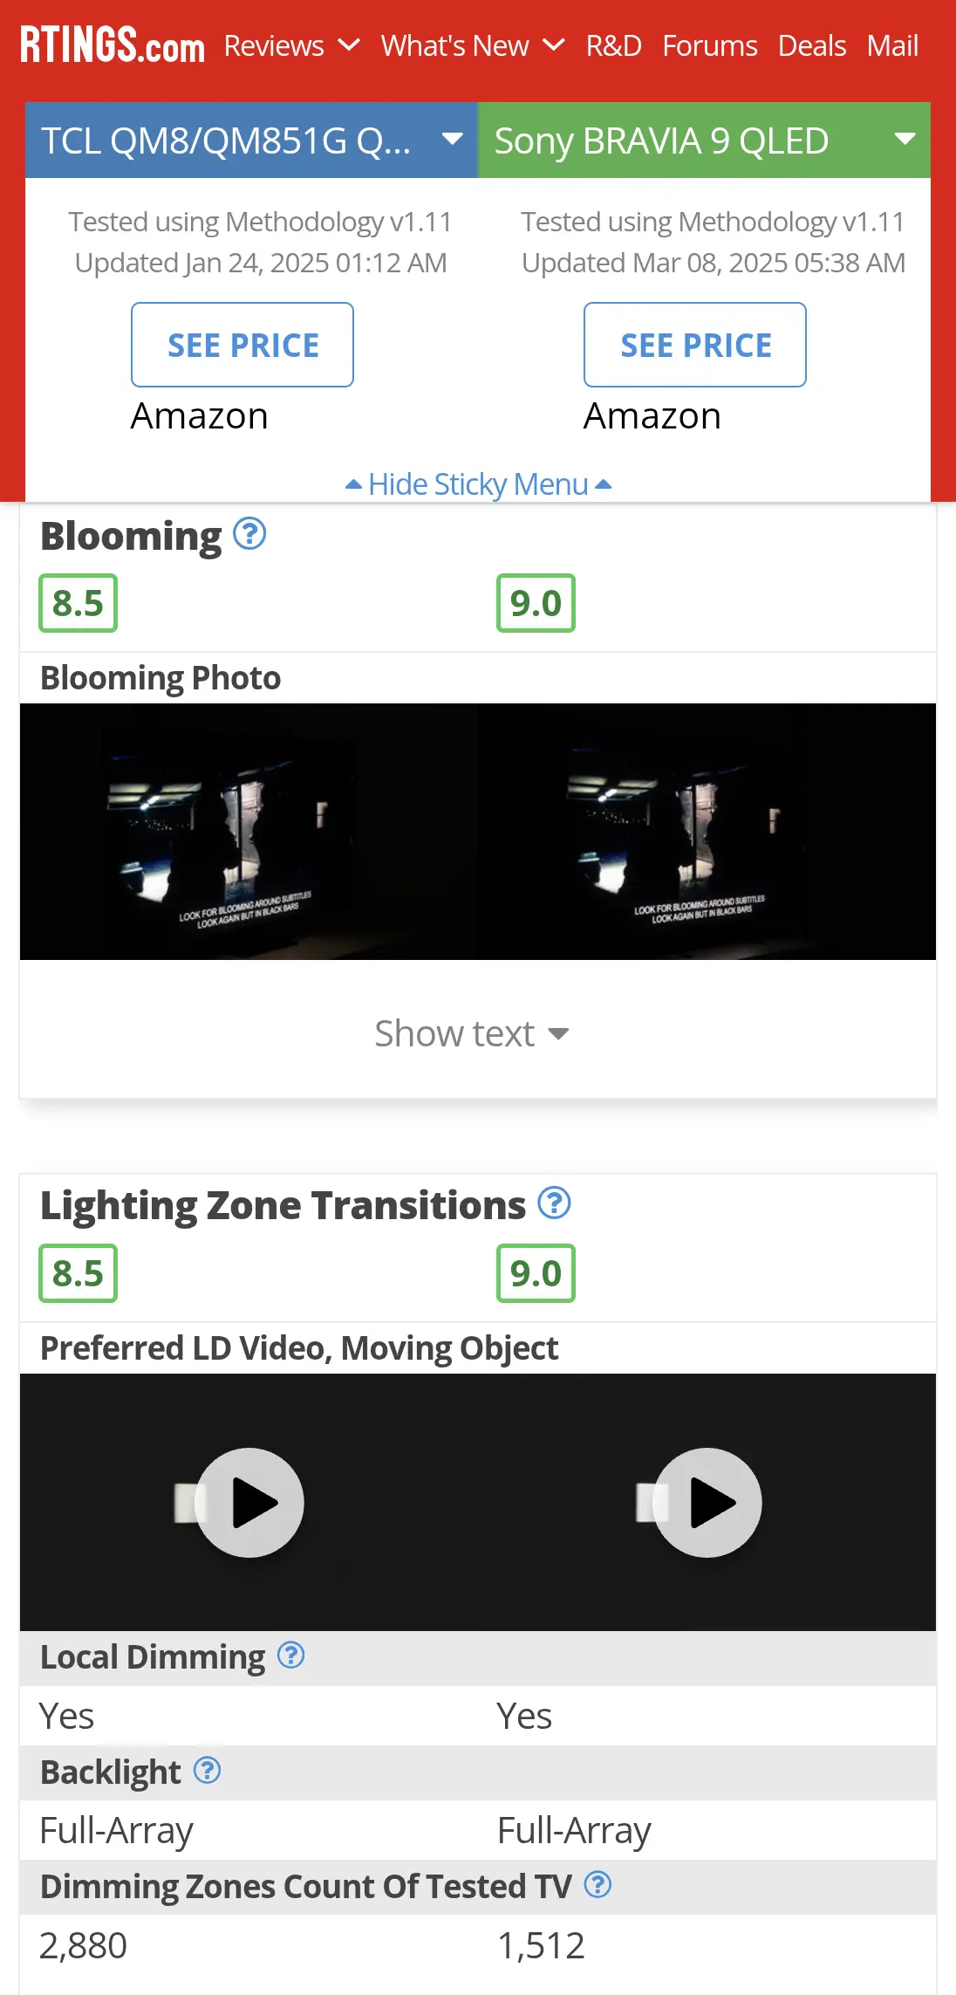Open the Sony BRAVIA 9 QLED dropdown
The image size is (956, 1995).
coord(704,141)
